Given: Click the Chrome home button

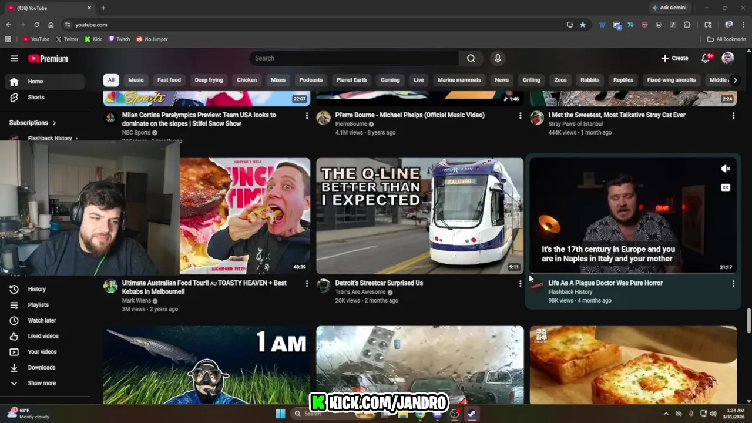Looking at the screenshot, I should pyautogui.click(x=51, y=25).
